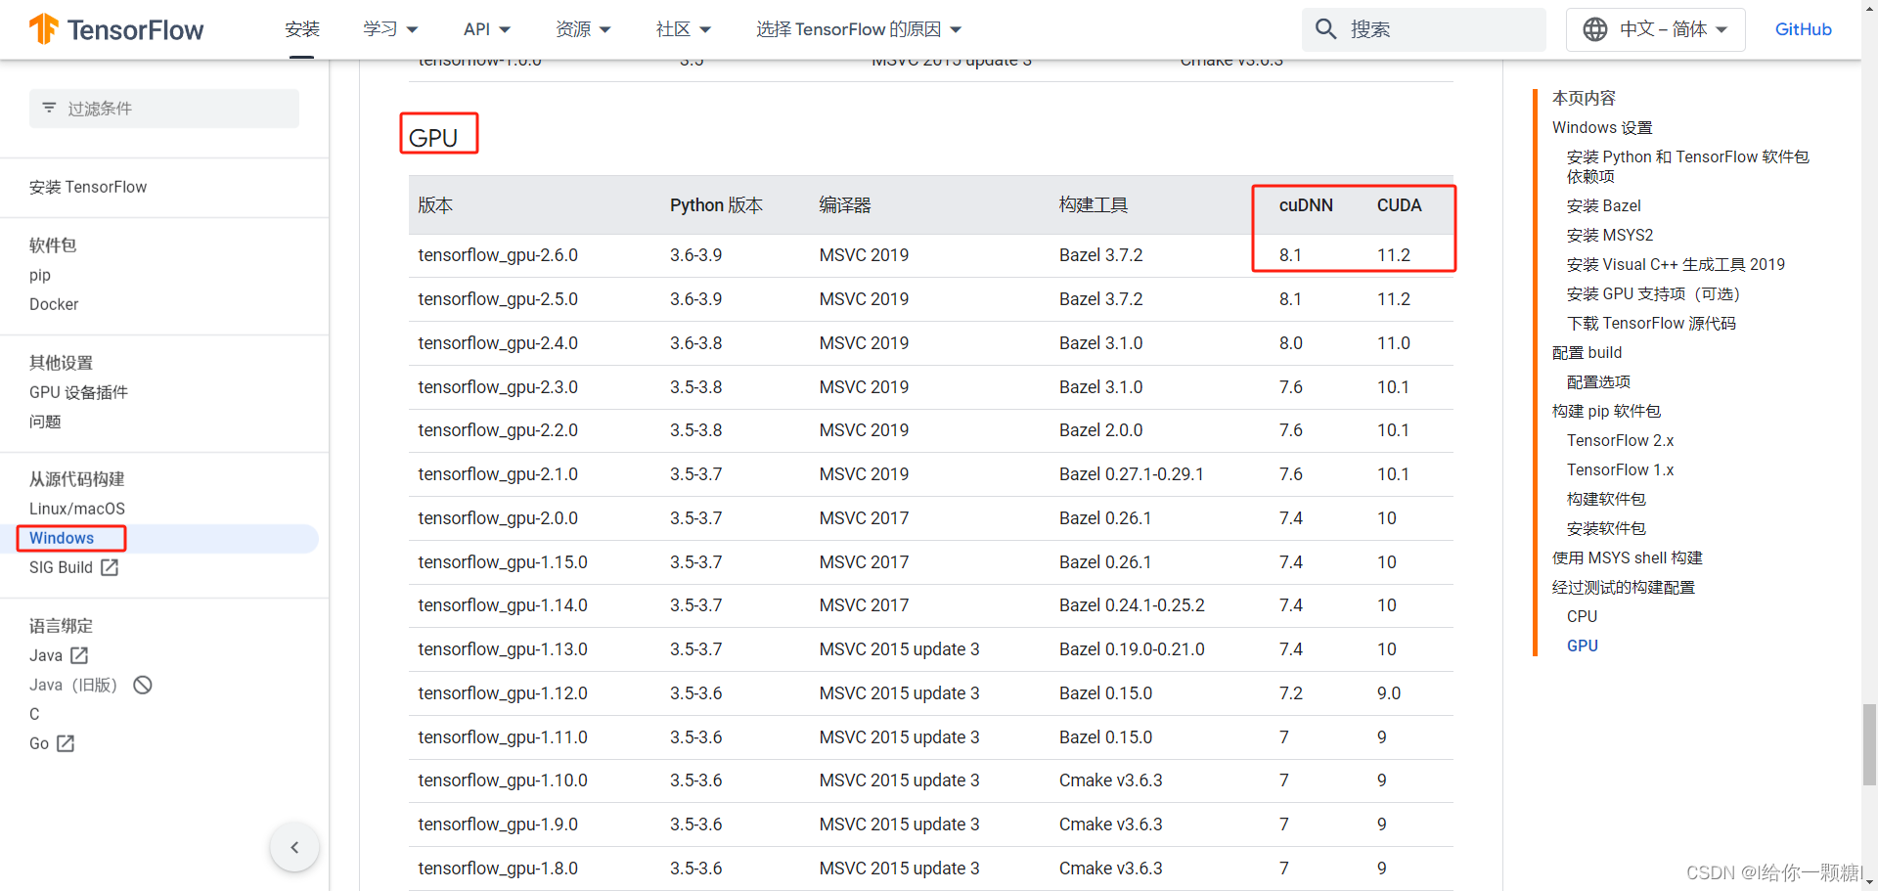Jump to 安装软件包 section
Image resolution: width=1878 pixels, height=891 pixels.
[1606, 528]
